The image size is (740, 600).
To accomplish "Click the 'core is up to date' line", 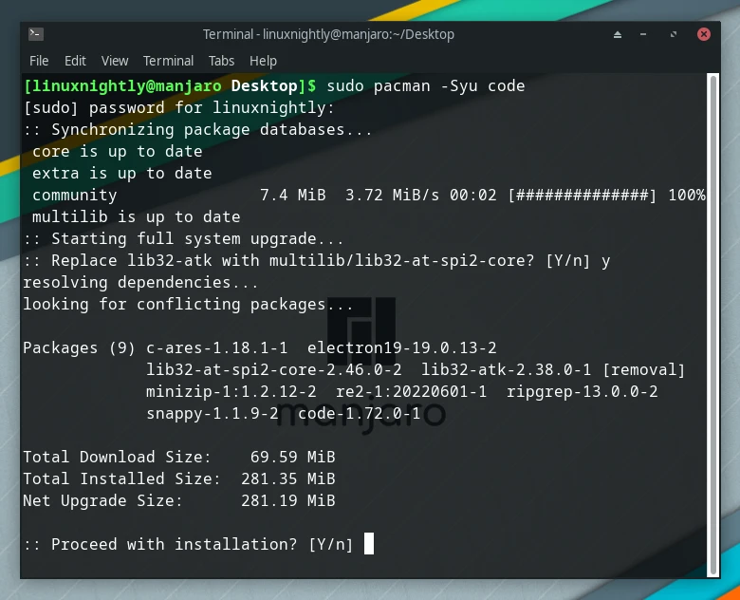I will (x=117, y=151).
